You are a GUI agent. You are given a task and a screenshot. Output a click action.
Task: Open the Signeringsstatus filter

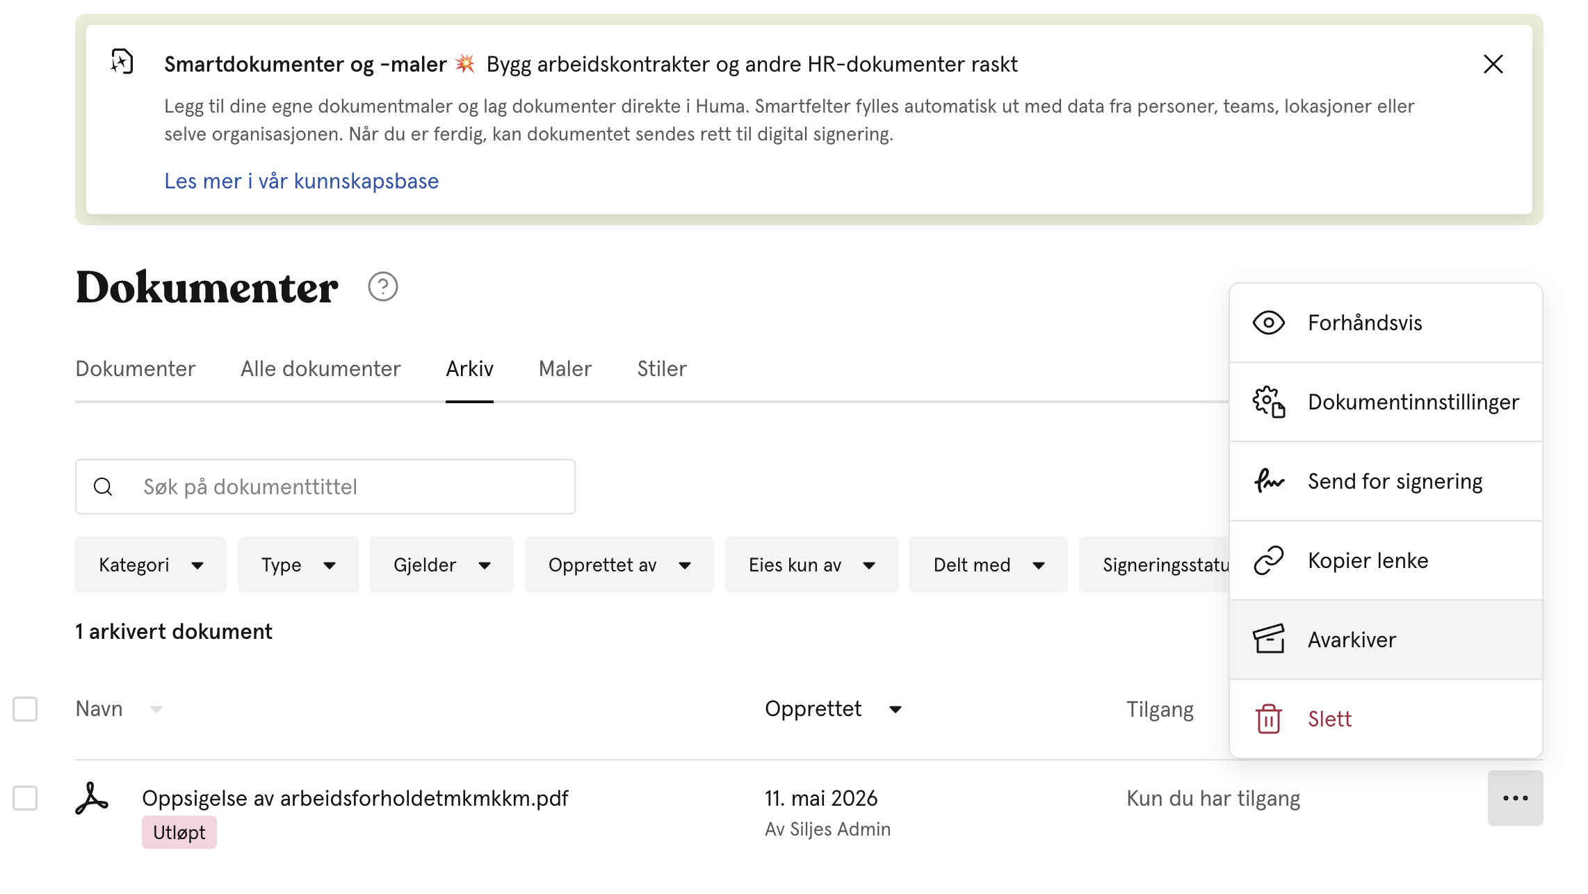[1155, 564]
